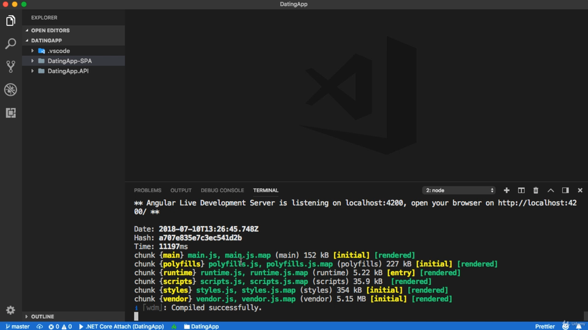Maximize the panel size with up chevron
Image resolution: width=588 pixels, height=330 pixels.
pyautogui.click(x=550, y=191)
